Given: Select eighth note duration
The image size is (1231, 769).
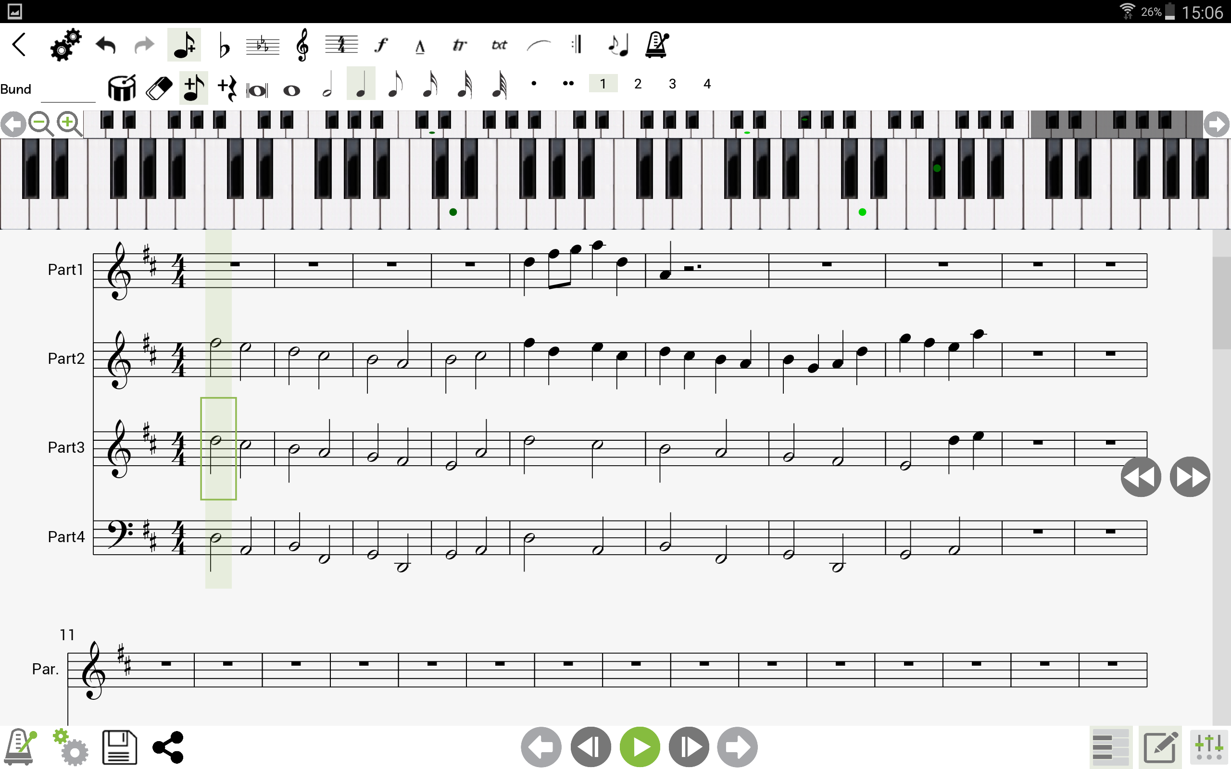Looking at the screenshot, I should pyautogui.click(x=395, y=85).
